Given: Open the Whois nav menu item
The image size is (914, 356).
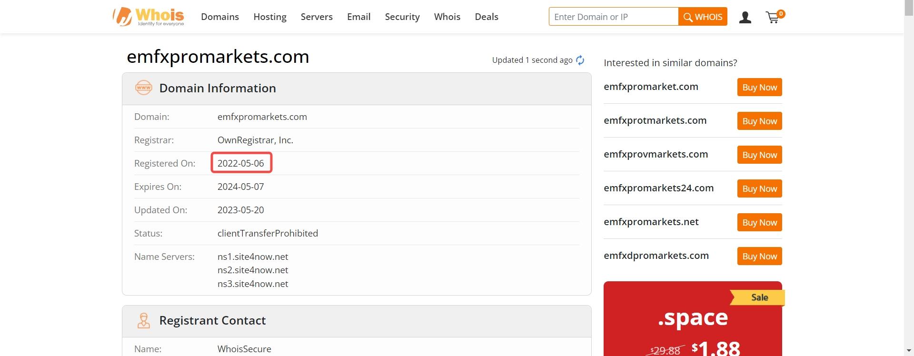Looking at the screenshot, I should (x=447, y=17).
